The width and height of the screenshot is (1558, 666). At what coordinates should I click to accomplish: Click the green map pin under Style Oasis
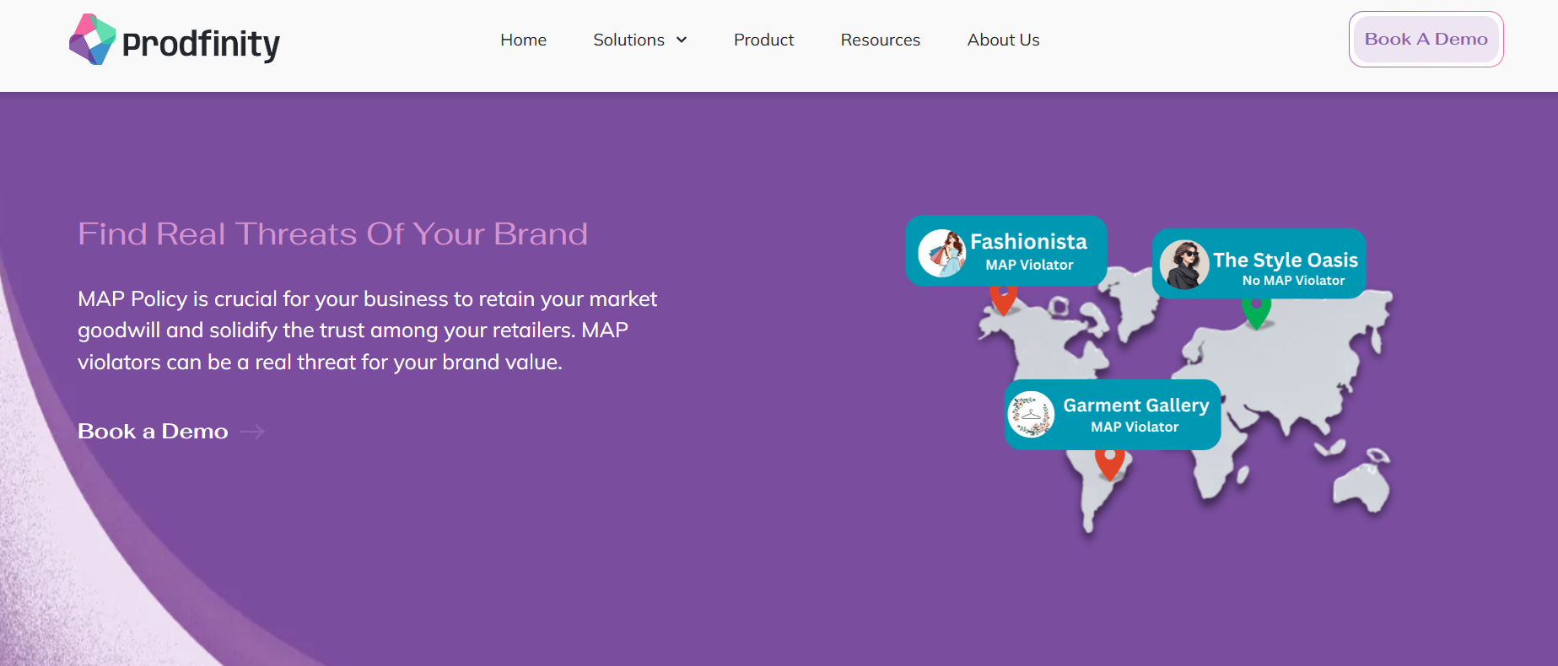tap(1256, 313)
